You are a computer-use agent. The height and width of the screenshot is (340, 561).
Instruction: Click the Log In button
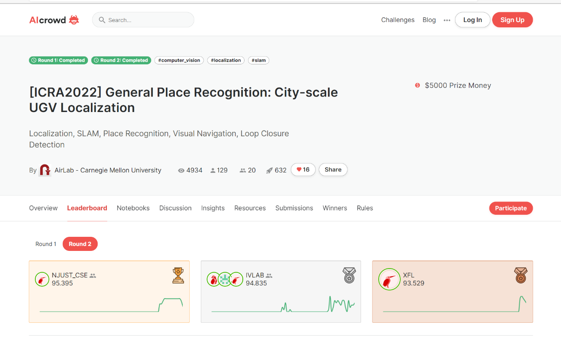(472, 20)
